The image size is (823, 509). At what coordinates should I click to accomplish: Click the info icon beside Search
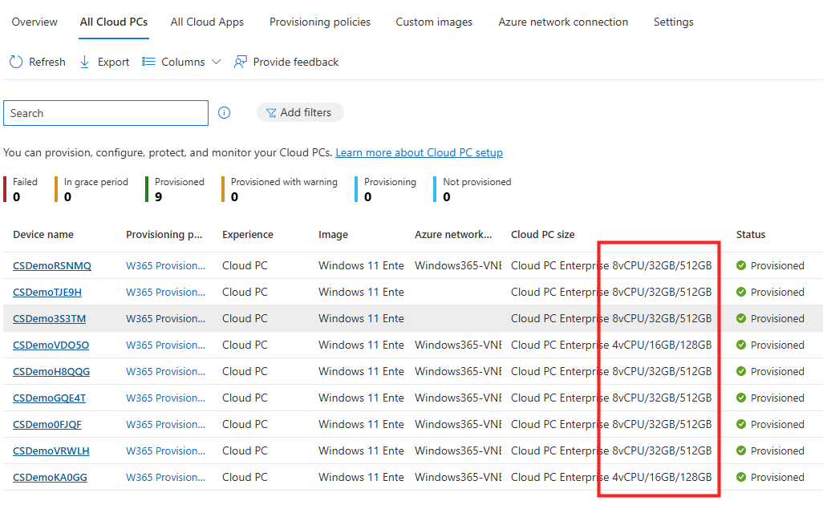click(225, 113)
